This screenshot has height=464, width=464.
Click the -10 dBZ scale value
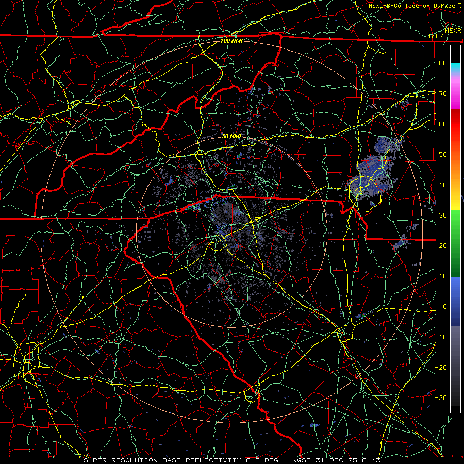point(441,337)
